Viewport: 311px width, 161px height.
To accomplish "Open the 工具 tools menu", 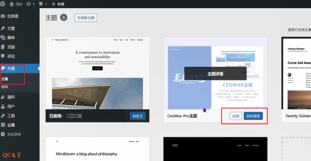I will pos(11,116).
